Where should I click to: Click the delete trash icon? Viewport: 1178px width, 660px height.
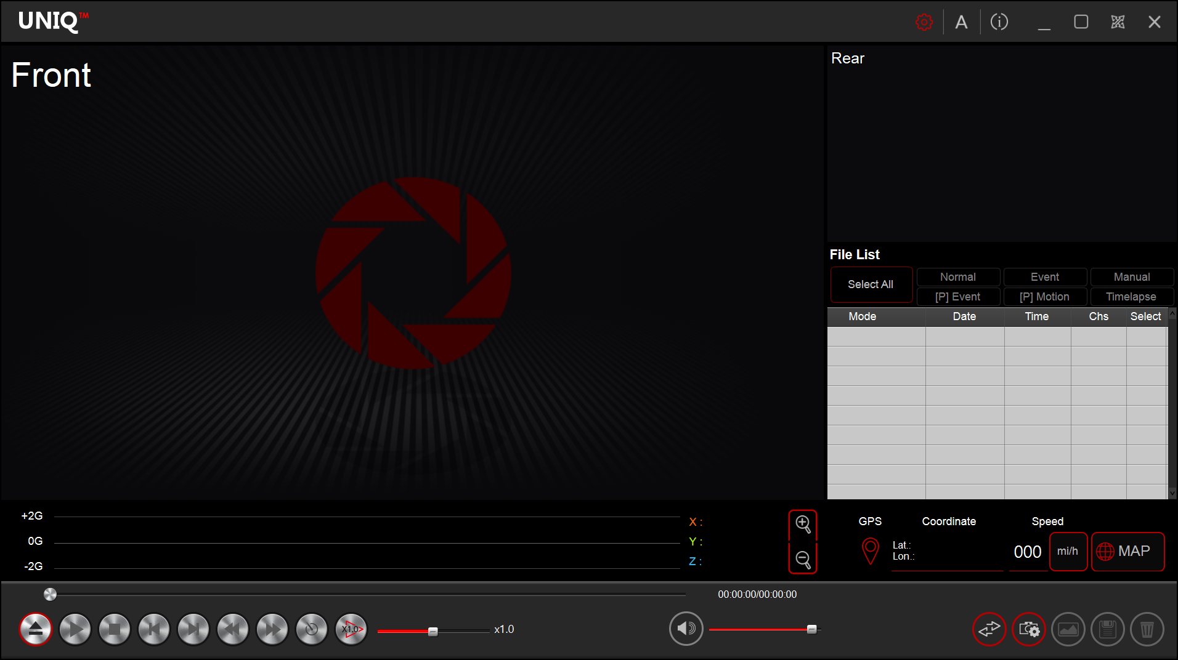1147,629
